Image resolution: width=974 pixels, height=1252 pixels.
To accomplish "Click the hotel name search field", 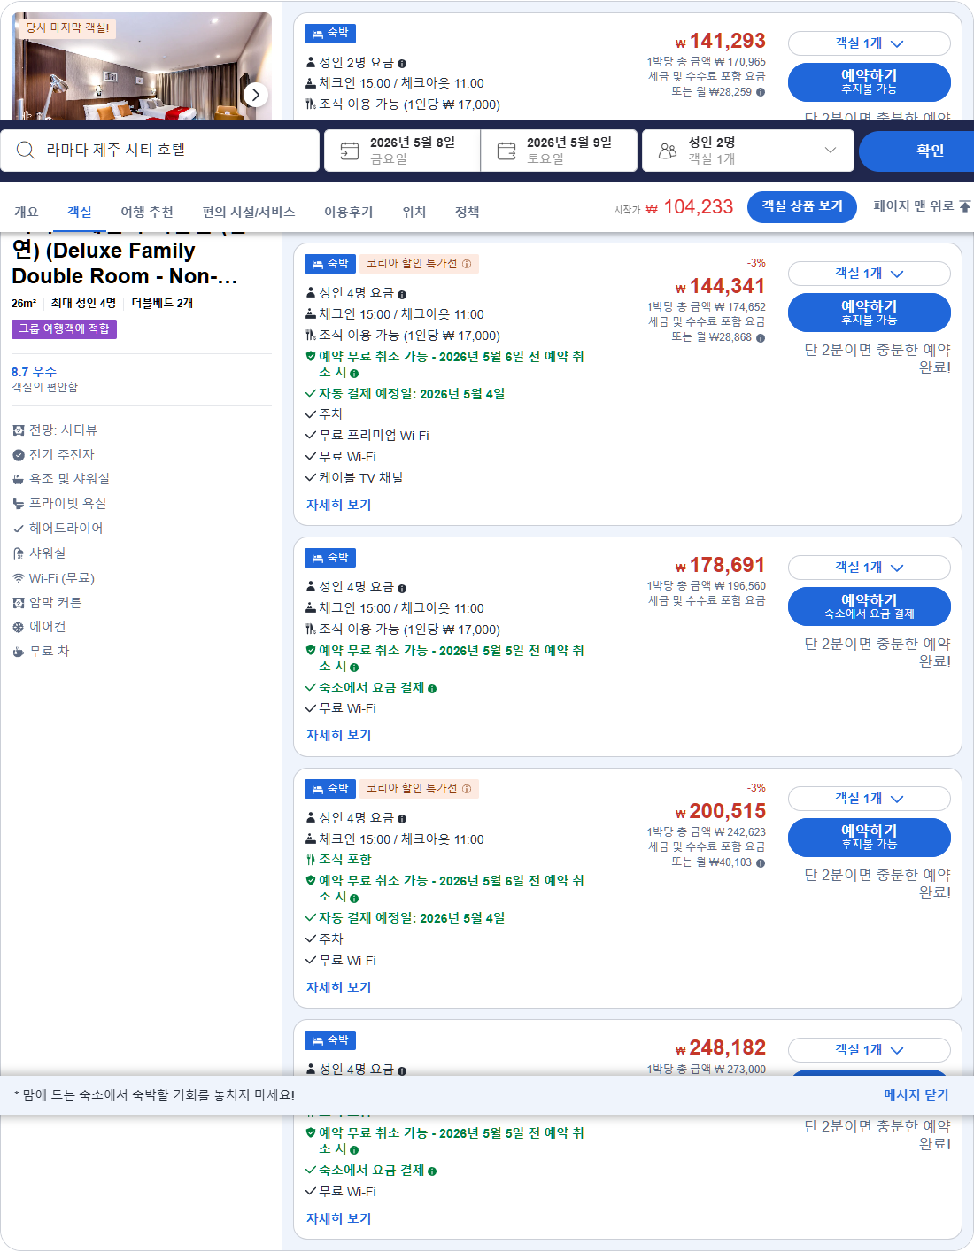I will 159,151.
